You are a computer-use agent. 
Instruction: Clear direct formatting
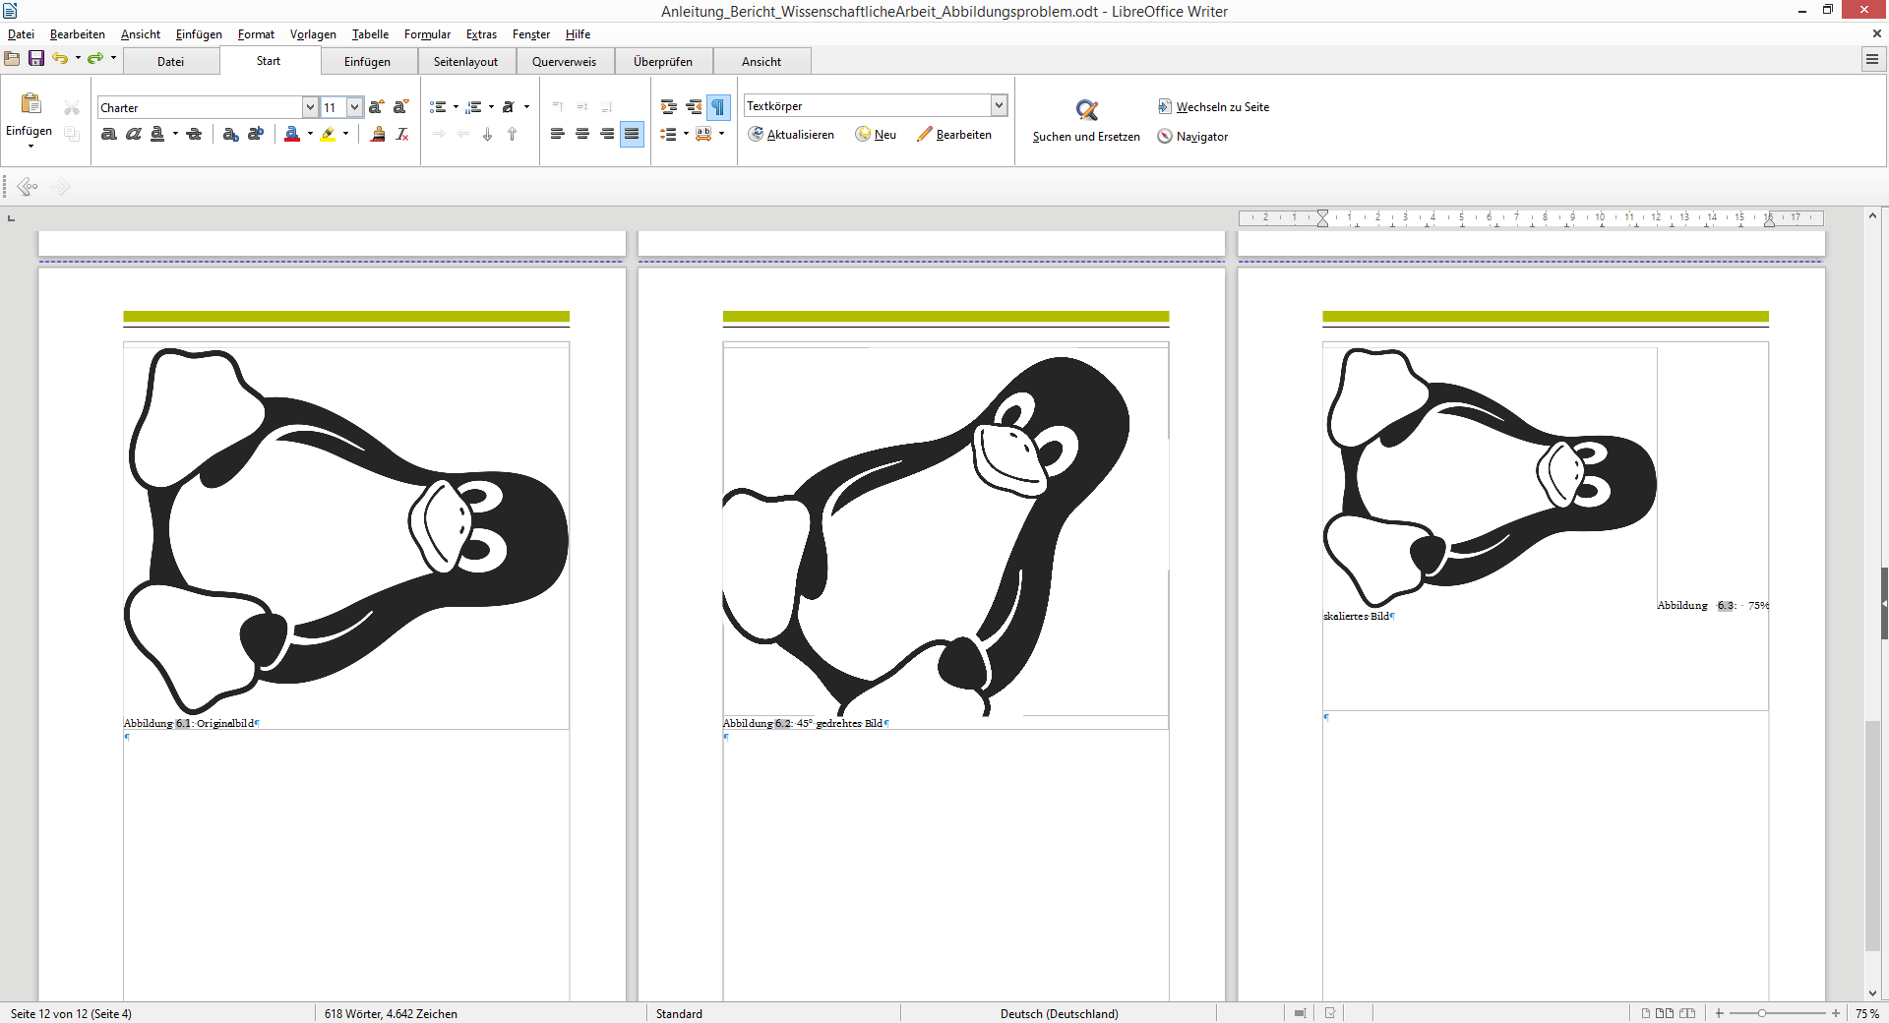click(402, 134)
